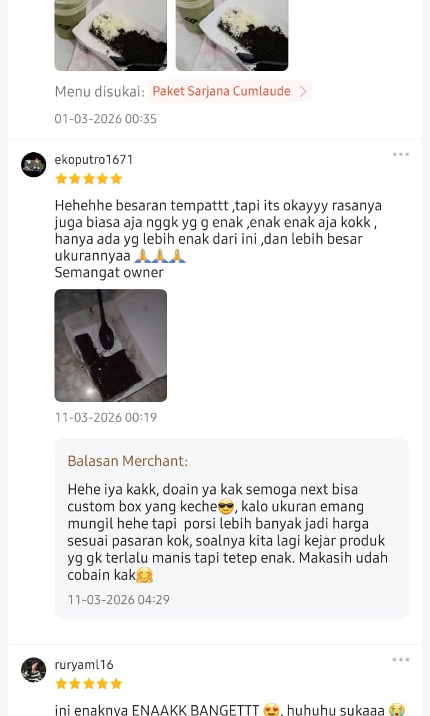
Task: View the first cake photo thumbnail at top
Action: (111, 35)
